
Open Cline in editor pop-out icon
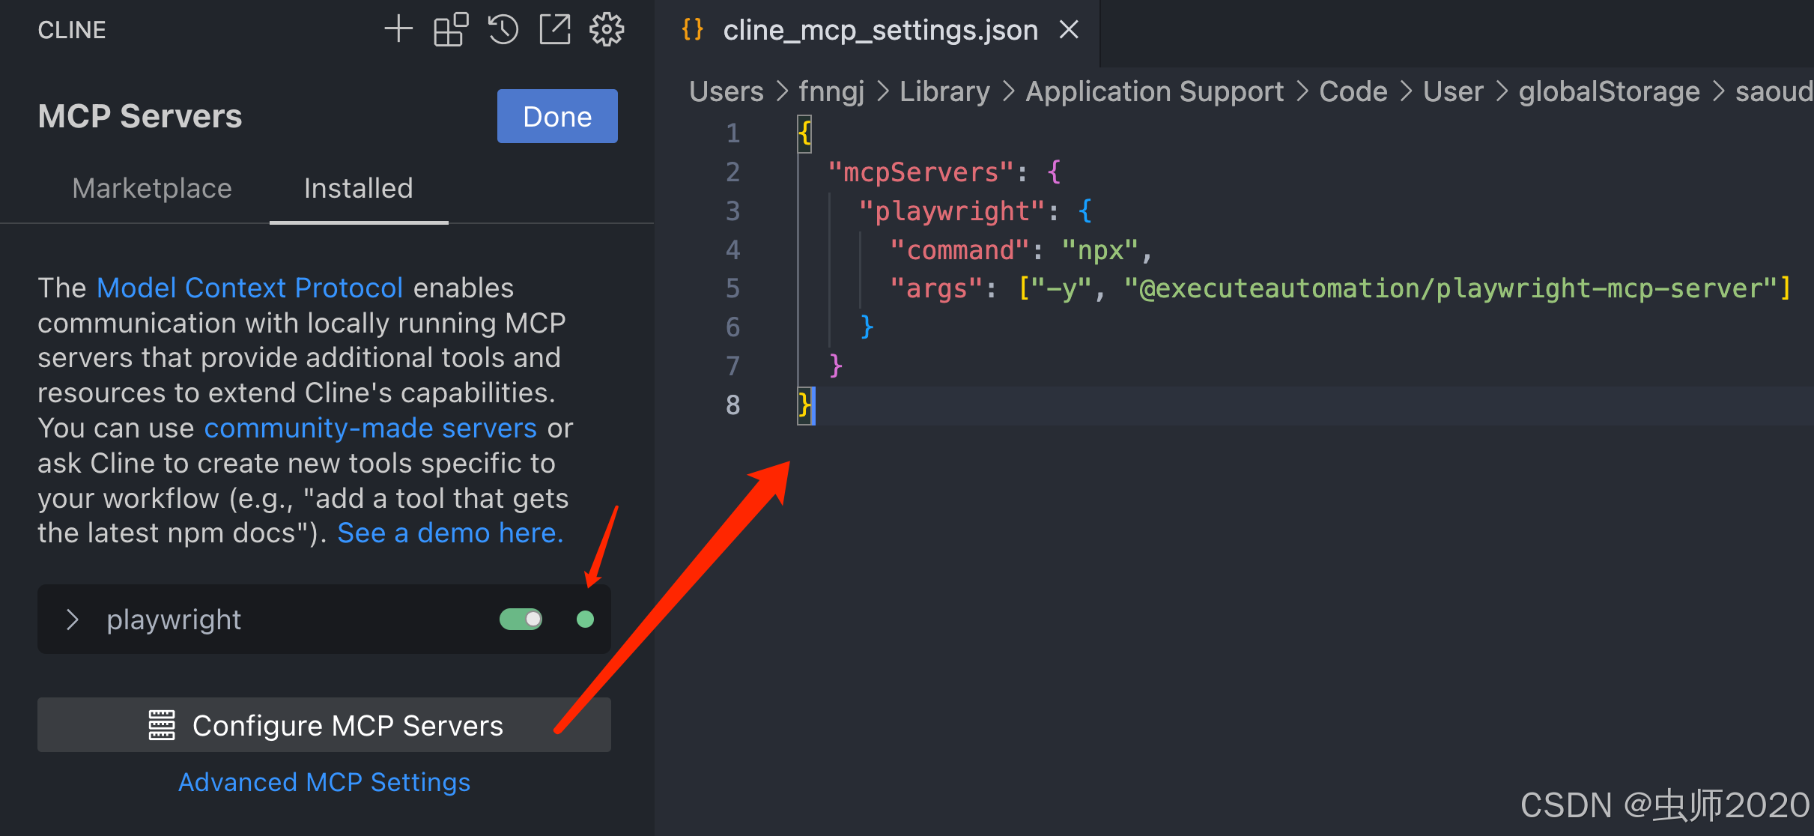pyautogui.click(x=555, y=30)
